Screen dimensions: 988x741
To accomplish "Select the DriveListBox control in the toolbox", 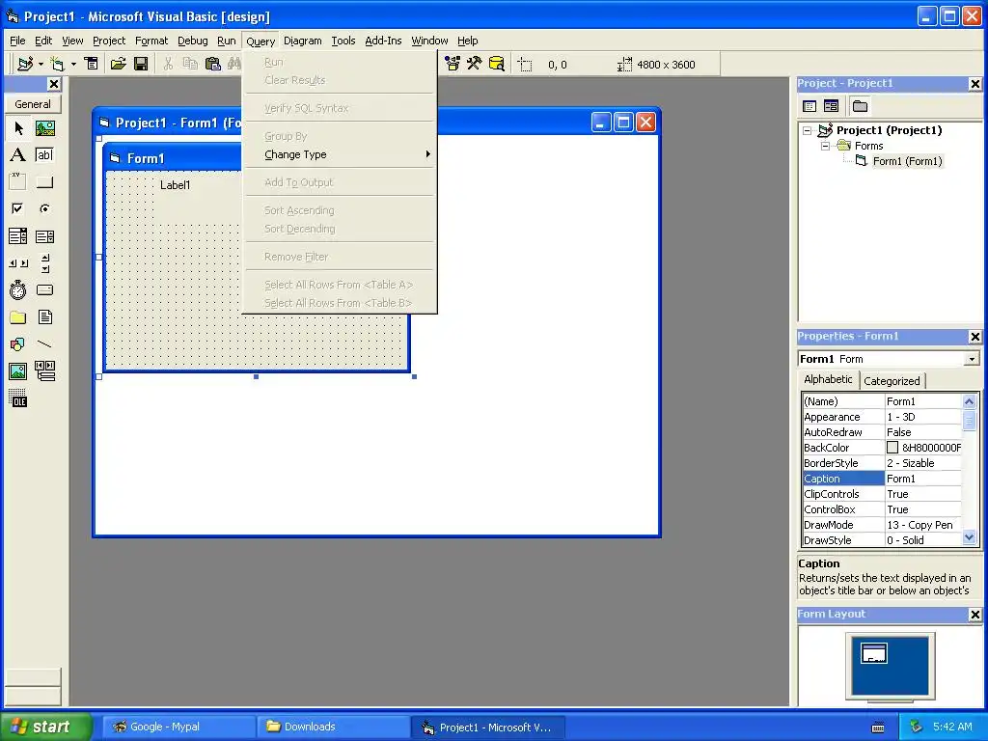I will 44,289.
